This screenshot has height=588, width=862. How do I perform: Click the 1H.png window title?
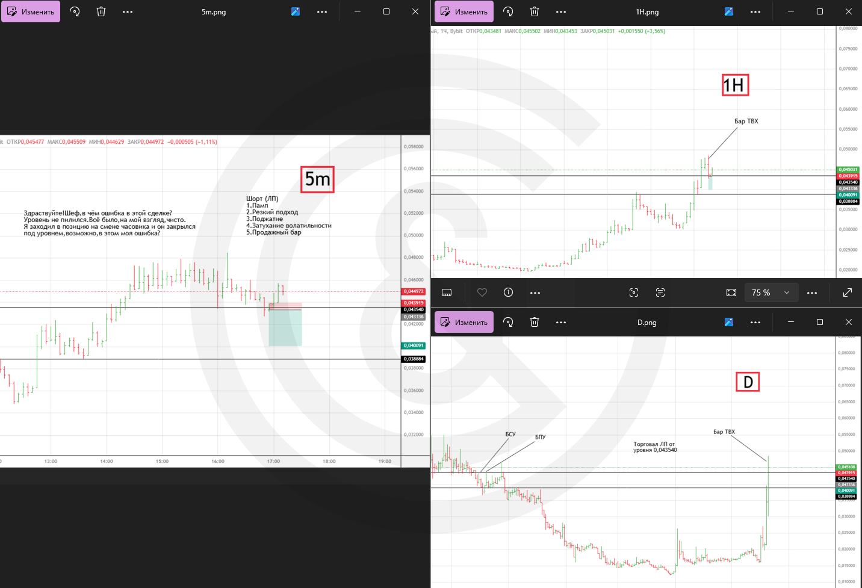pos(647,12)
